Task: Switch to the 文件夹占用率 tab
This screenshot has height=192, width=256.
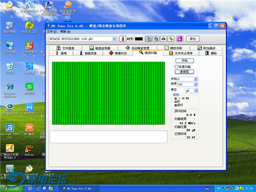Action: pos(181,53)
